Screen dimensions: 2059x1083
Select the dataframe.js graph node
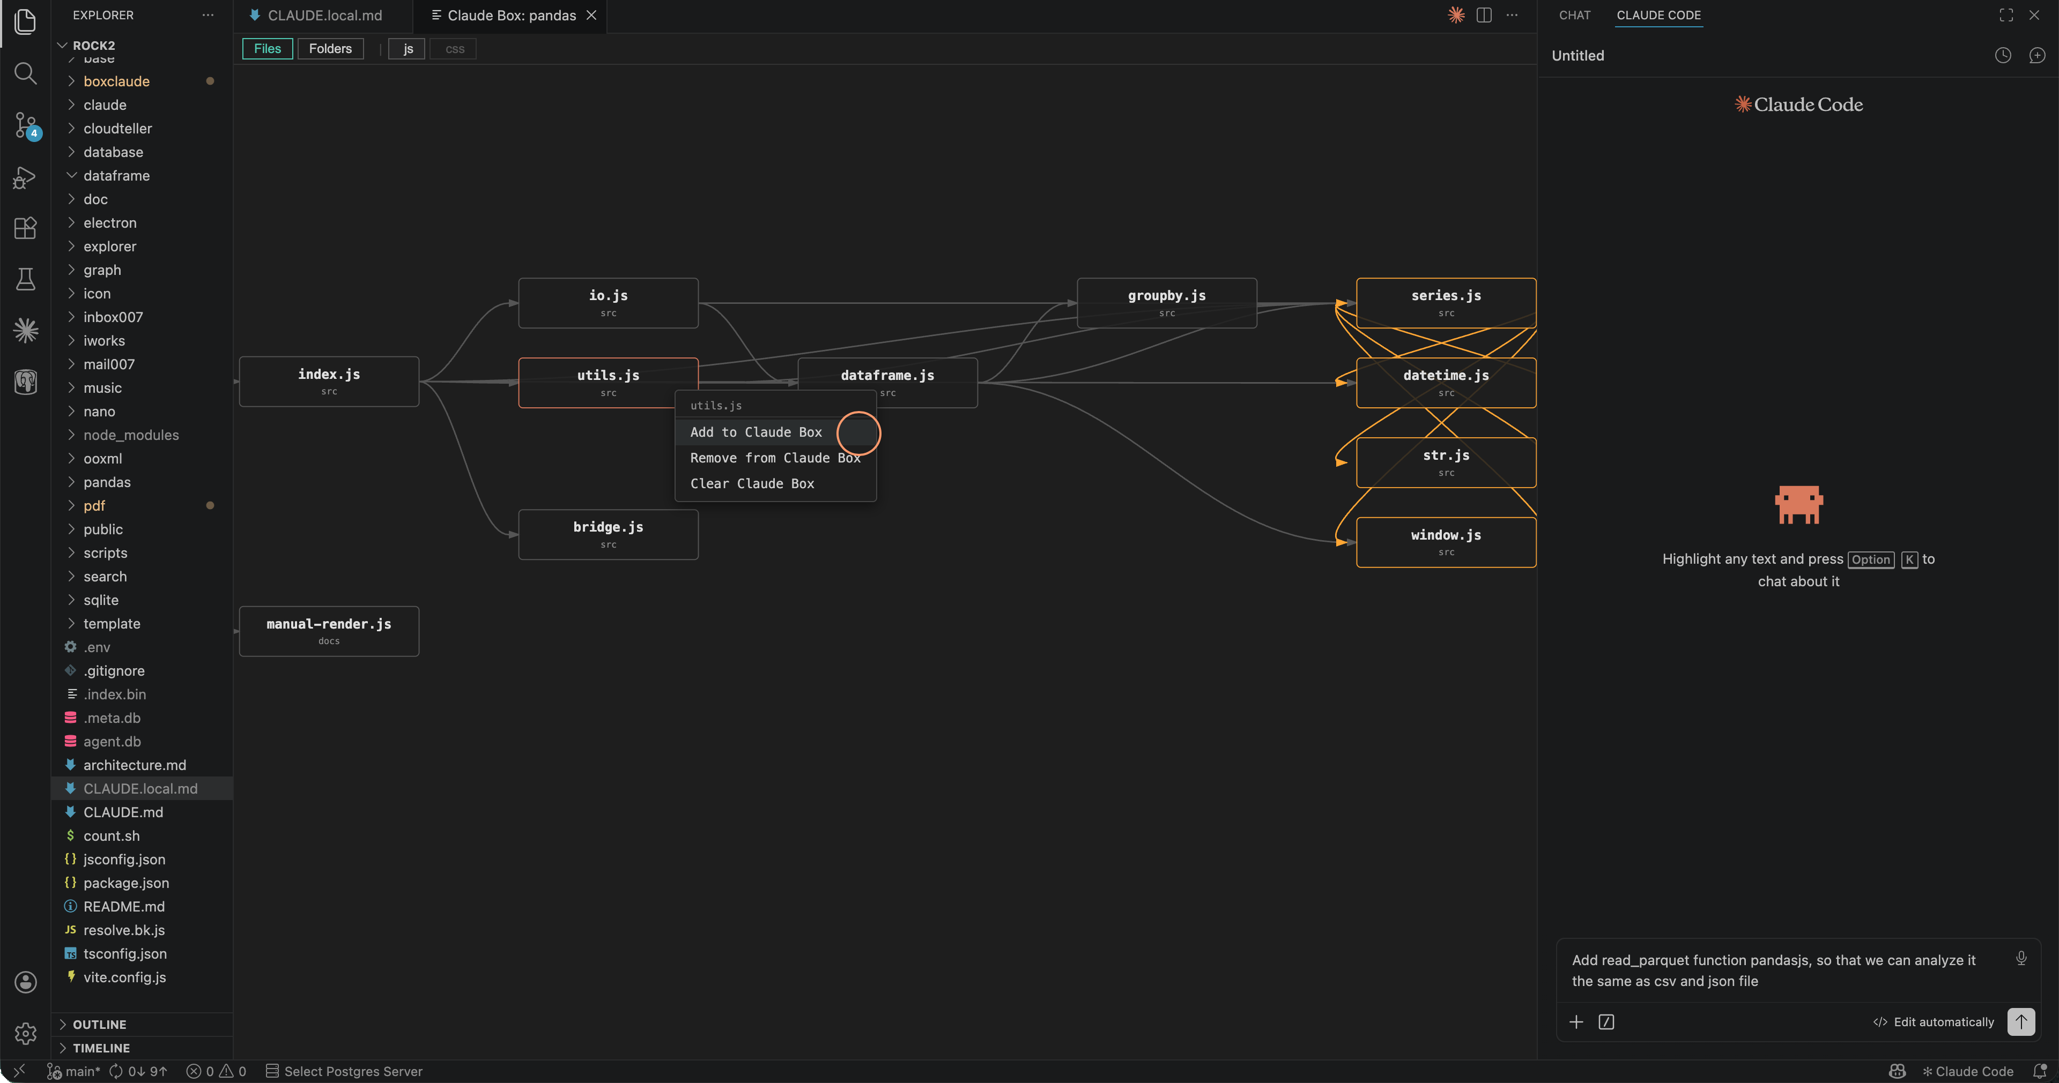click(x=887, y=383)
